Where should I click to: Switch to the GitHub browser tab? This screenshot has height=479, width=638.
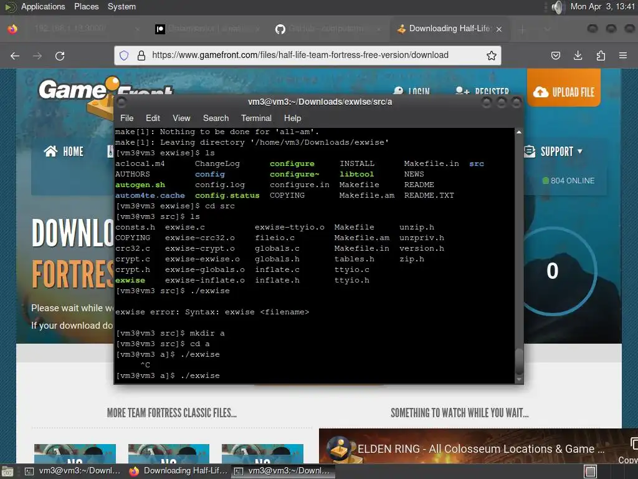(x=328, y=29)
